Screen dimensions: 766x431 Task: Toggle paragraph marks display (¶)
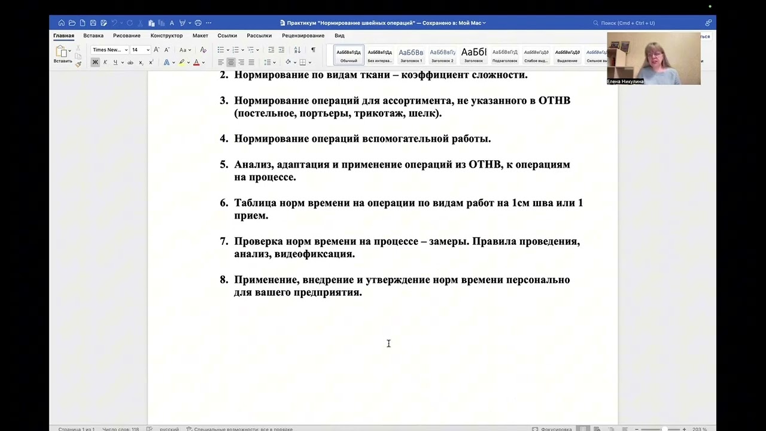313,50
